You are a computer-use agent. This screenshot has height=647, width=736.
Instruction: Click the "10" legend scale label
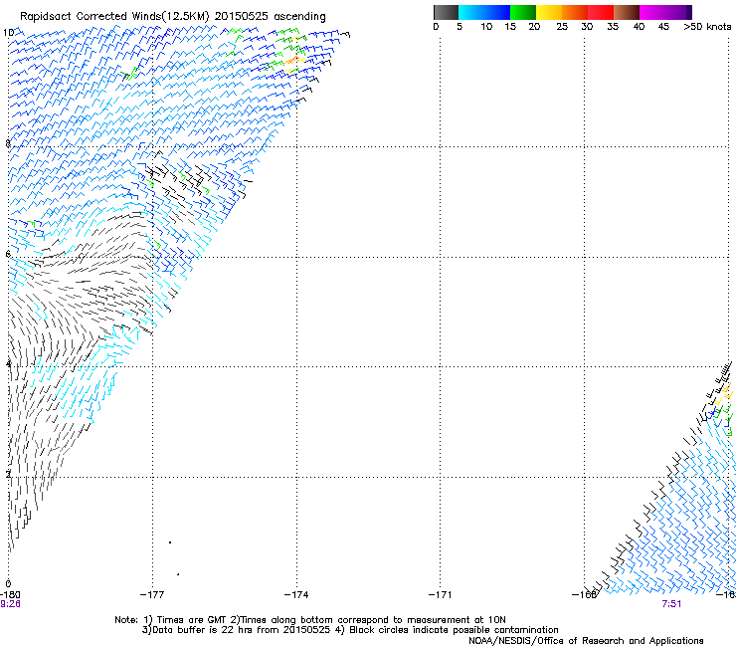tap(486, 27)
